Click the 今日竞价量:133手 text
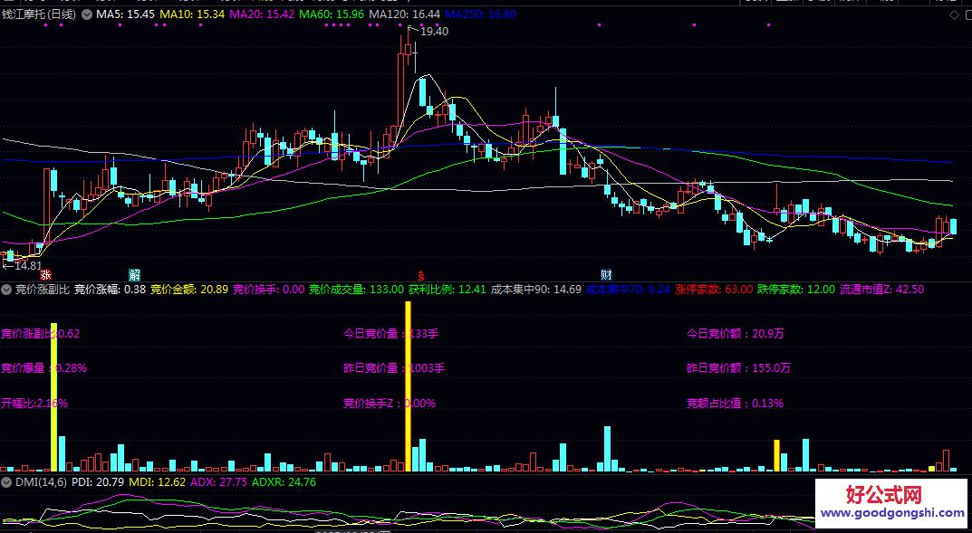The image size is (972, 533). 390,334
